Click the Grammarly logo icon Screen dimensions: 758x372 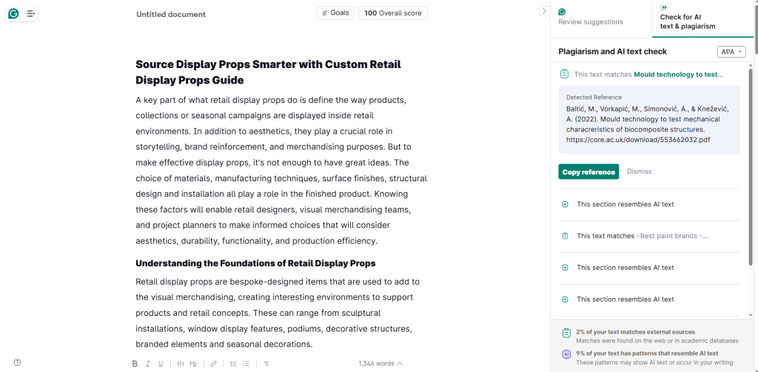click(x=13, y=13)
